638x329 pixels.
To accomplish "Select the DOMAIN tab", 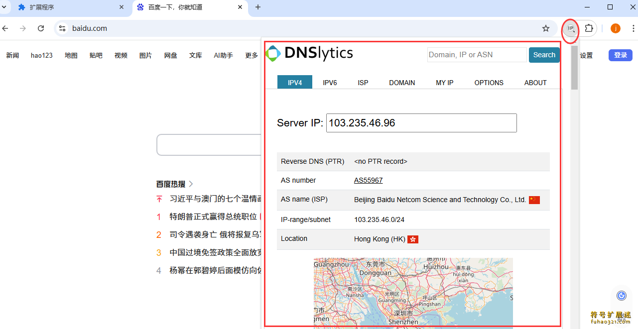I will click(402, 83).
